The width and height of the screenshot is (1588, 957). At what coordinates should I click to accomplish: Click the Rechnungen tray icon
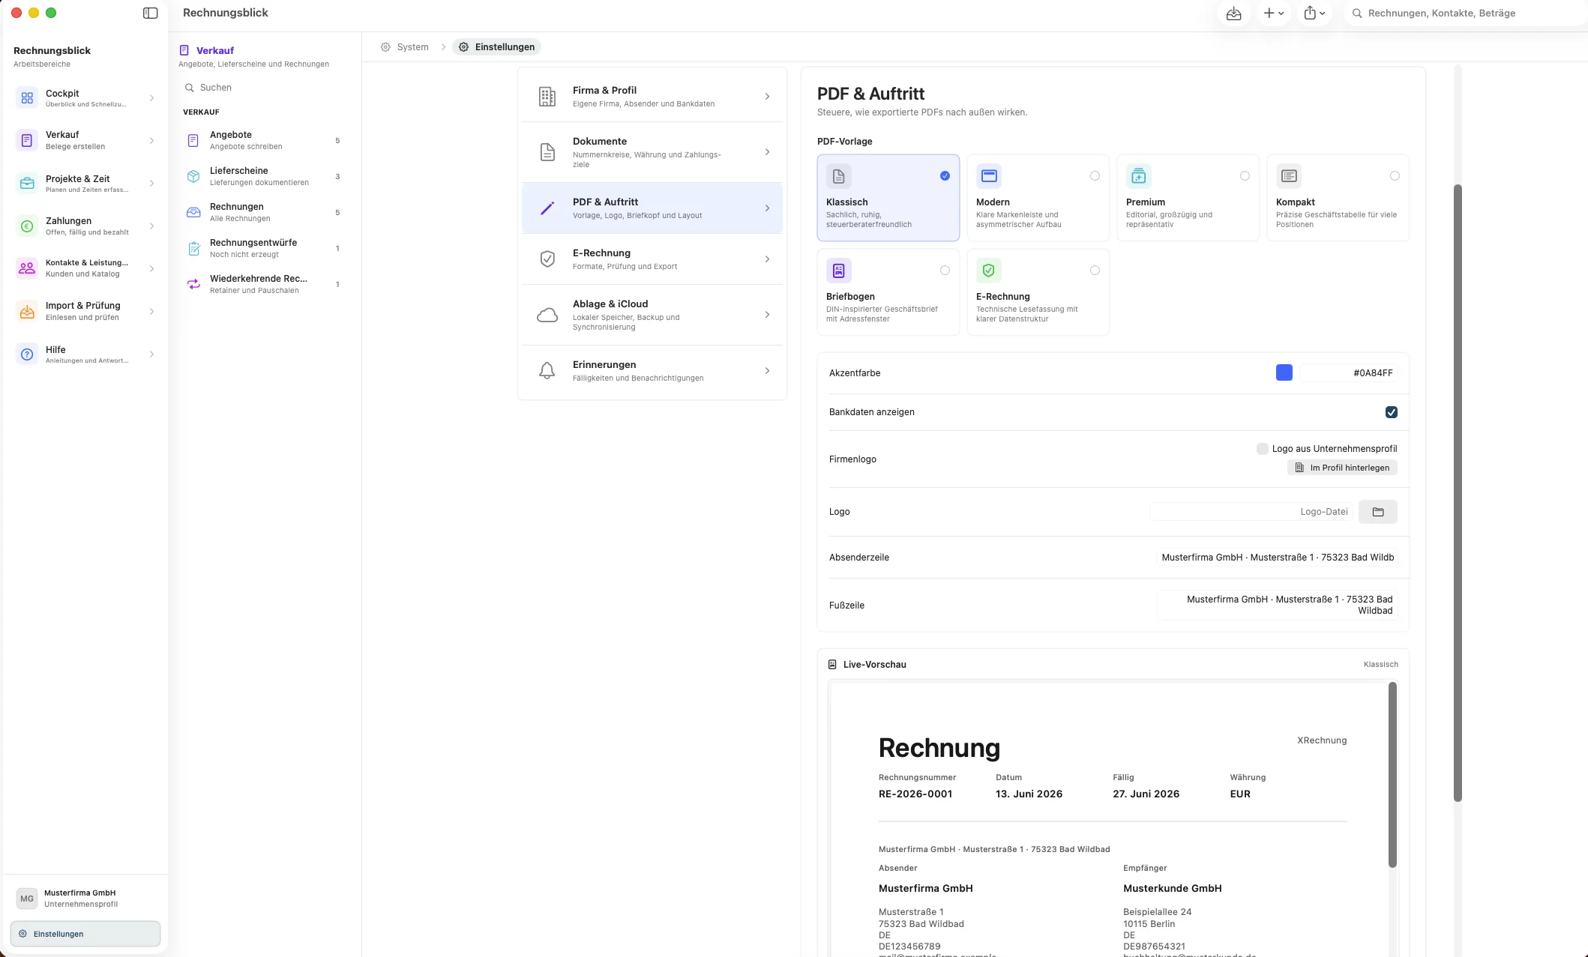193,212
